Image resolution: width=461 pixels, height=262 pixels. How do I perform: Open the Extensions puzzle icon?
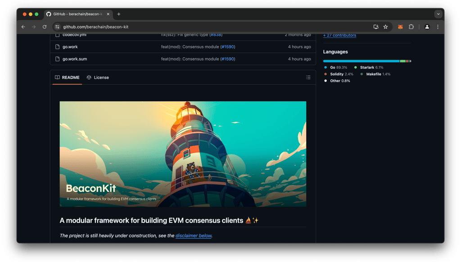(x=411, y=27)
